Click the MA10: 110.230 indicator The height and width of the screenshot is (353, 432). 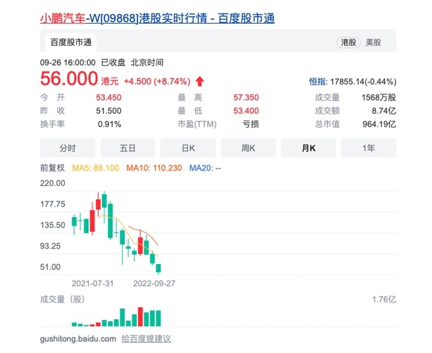pyautogui.click(x=154, y=168)
